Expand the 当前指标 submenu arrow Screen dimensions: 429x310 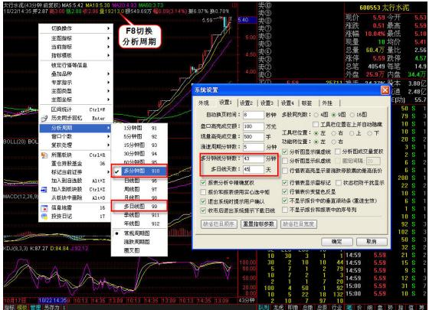coord(108,47)
